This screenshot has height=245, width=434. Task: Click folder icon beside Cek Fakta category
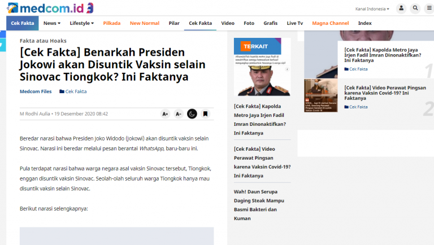(62, 91)
